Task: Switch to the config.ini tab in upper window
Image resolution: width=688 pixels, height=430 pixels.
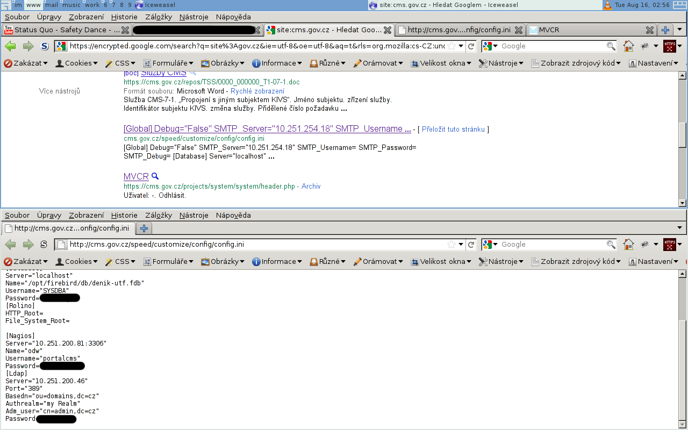Action: 460,30
